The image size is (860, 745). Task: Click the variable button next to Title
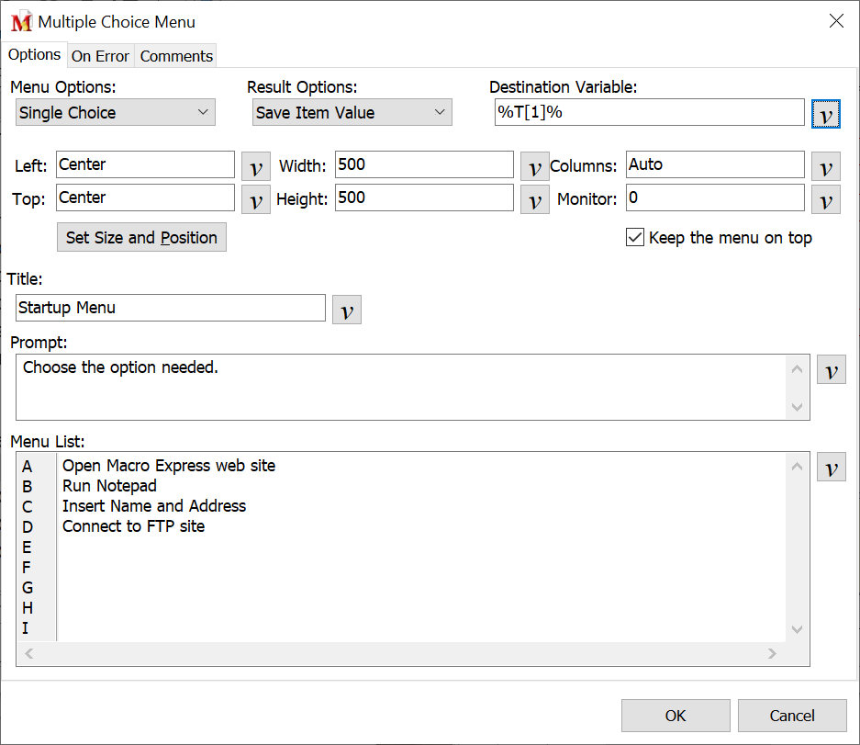[346, 310]
